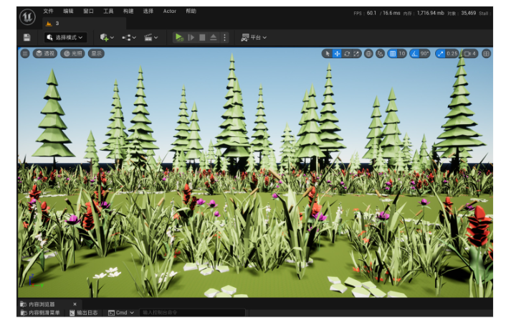Screen dimensions: 516x323
Task: Click the Stop simulation button
Action: pyautogui.click(x=202, y=37)
